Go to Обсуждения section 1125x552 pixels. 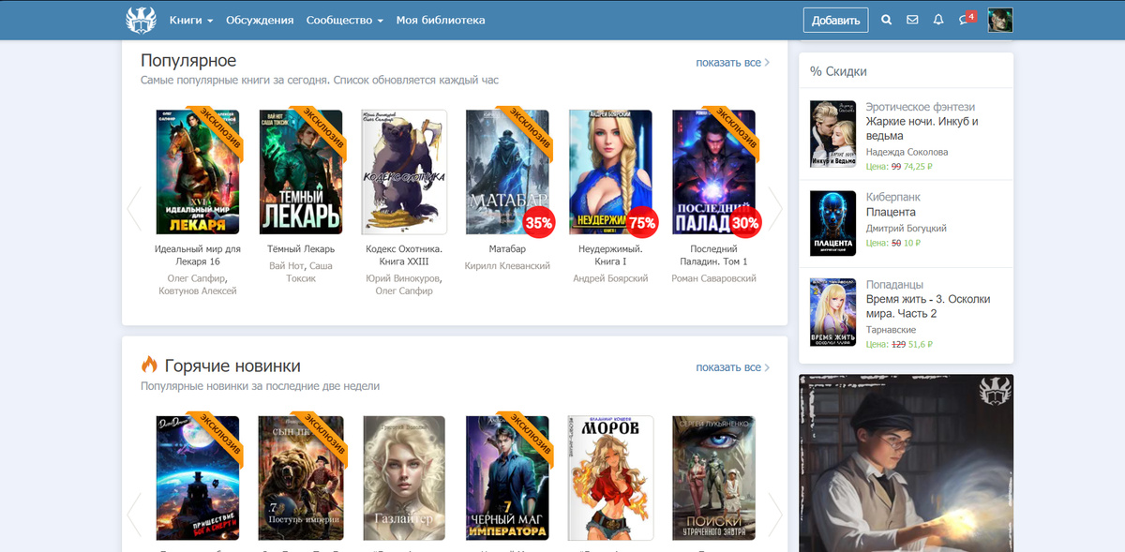pyautogui.click(x=260, y=20)
